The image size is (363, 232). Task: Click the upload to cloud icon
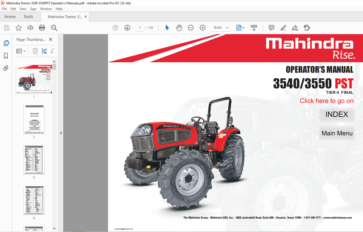coord(30,28)
